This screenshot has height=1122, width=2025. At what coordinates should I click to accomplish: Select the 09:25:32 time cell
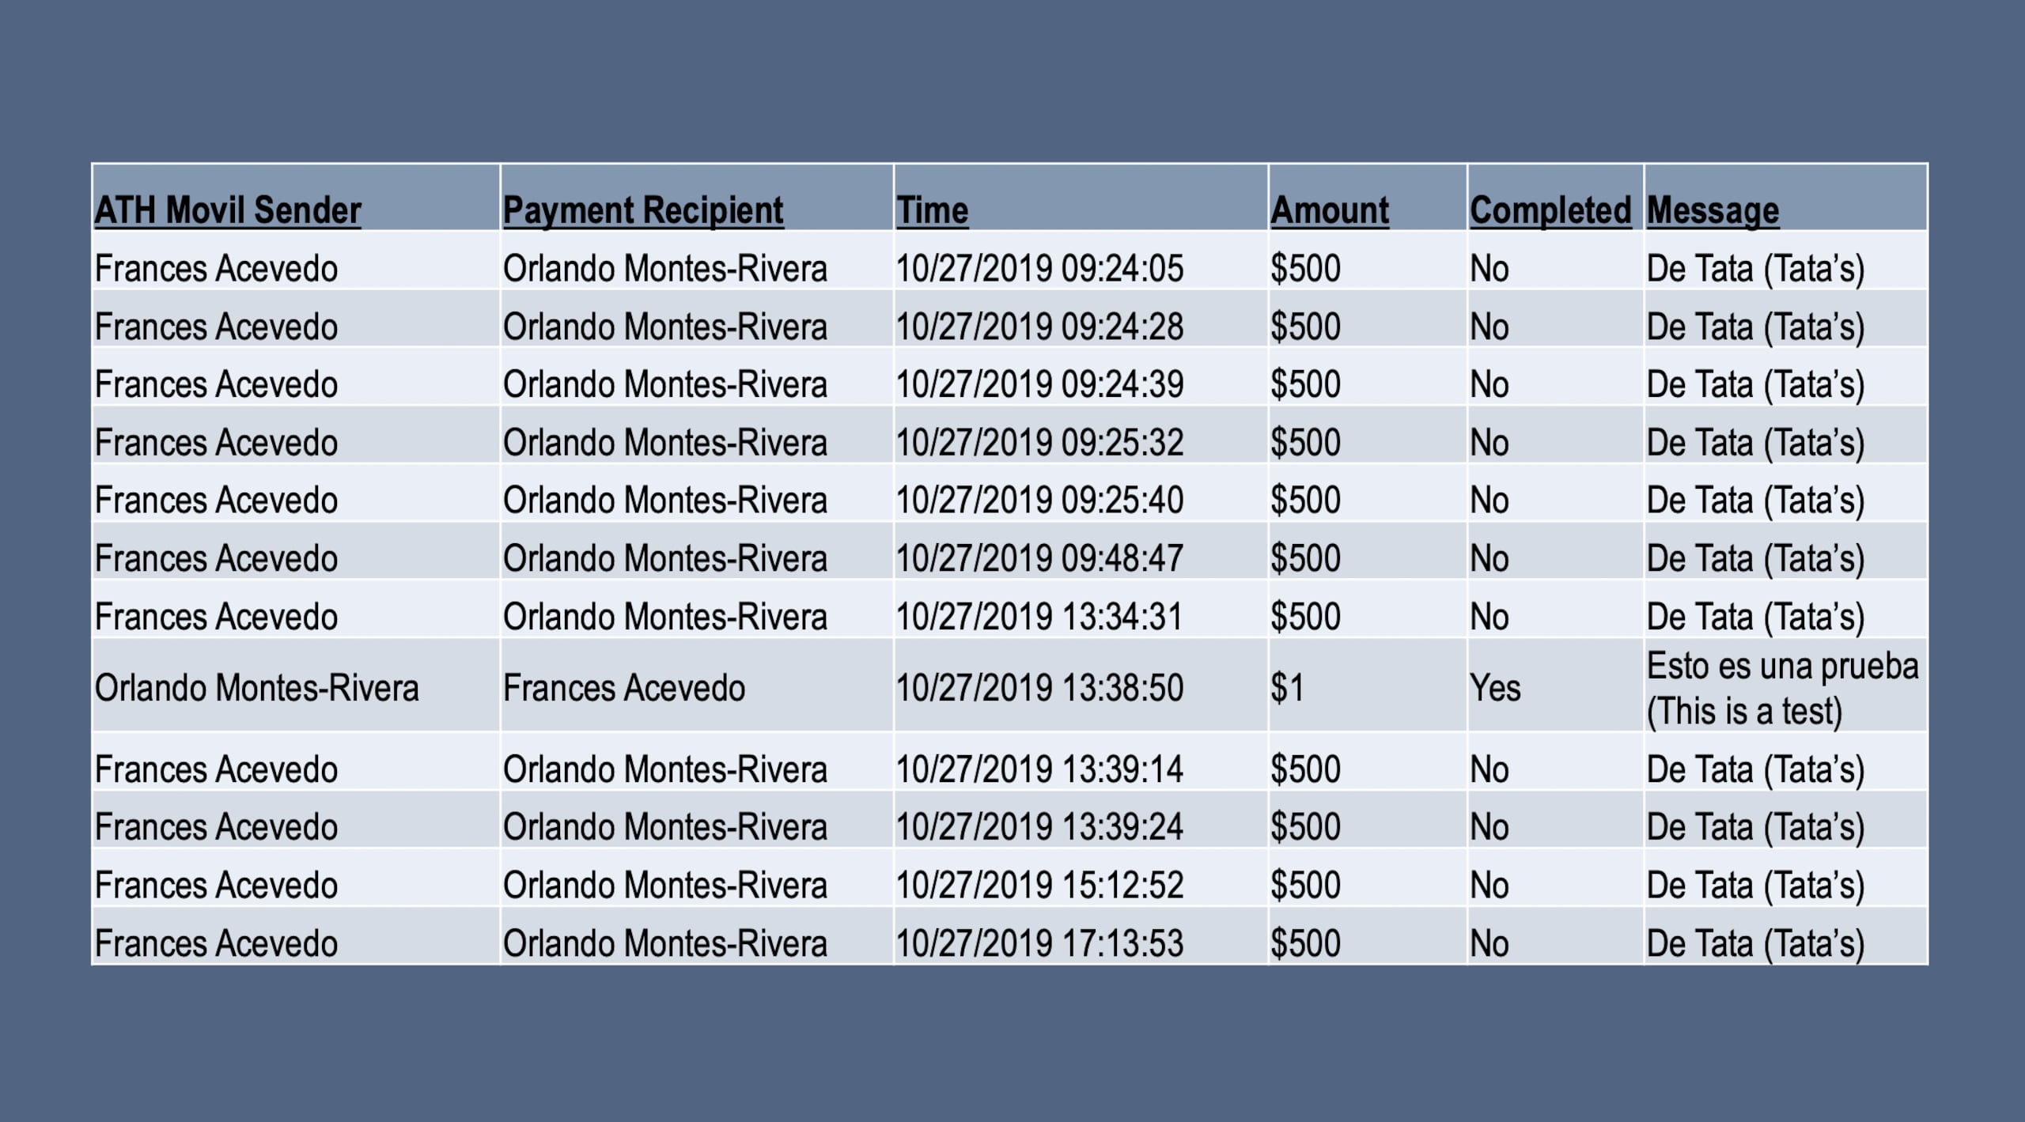(1039, 443)
